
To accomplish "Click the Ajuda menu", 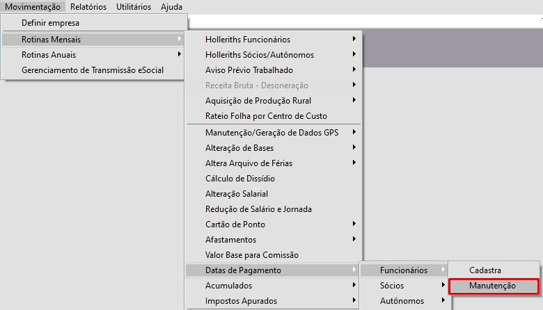I will click(171, 7).
